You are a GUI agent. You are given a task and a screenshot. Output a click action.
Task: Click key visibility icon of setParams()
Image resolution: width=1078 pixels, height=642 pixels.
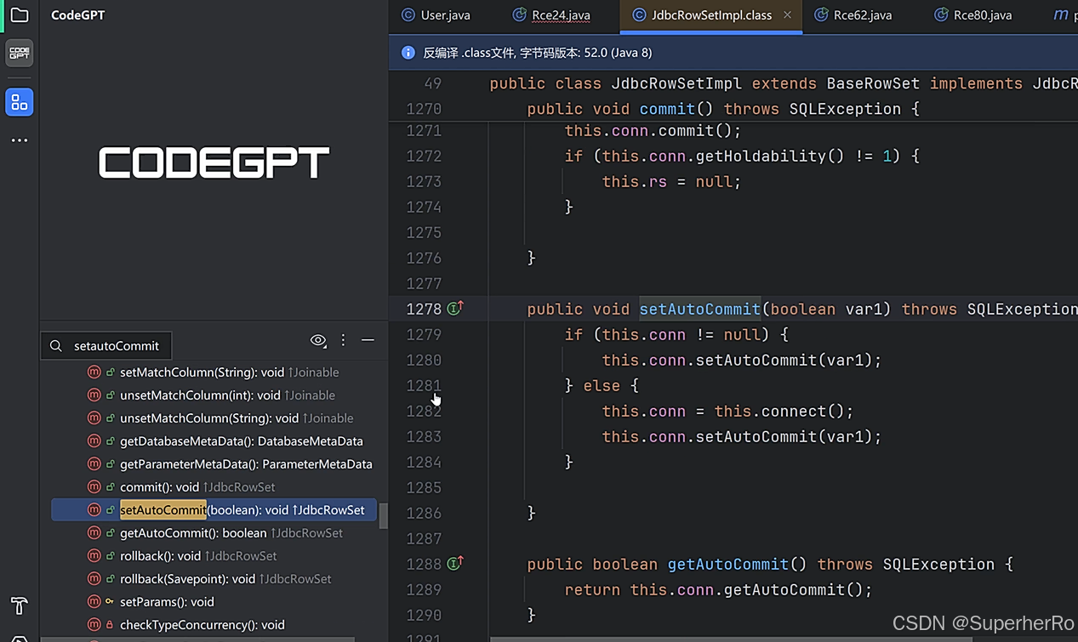[110, 602]
